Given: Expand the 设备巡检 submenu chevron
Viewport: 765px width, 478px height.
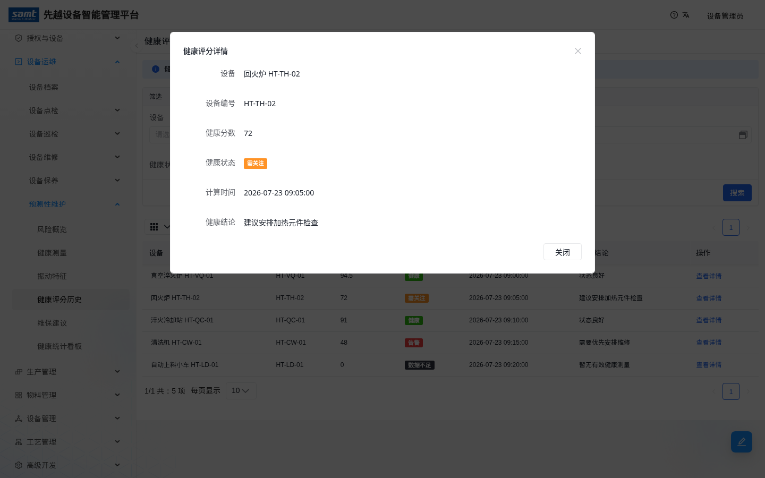Looking at the screenshot, I should tap(117, 134).
